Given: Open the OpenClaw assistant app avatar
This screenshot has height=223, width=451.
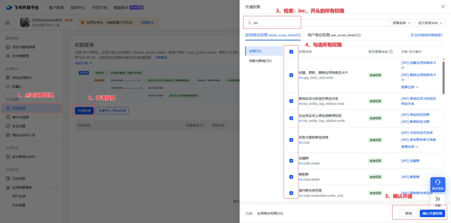Looking at the screenshot, I should pyautogui.click(x=25, y=22).
